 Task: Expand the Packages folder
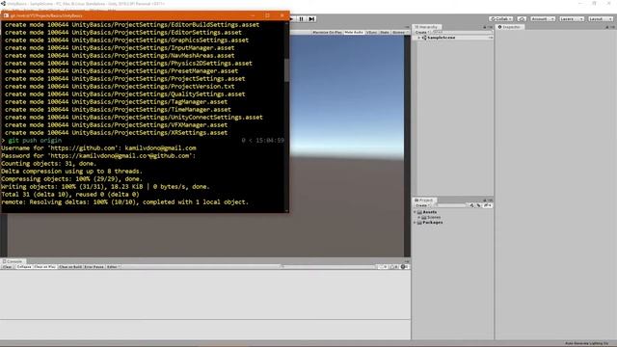click(415, 223)
